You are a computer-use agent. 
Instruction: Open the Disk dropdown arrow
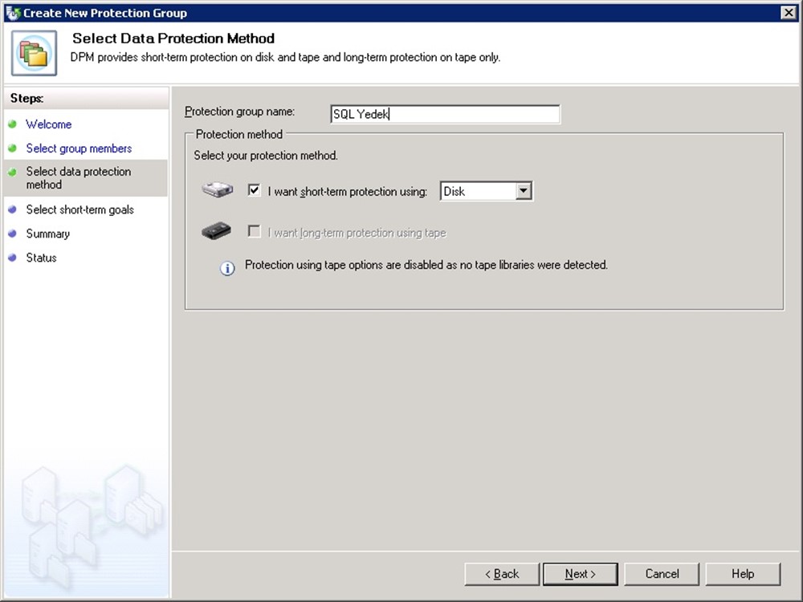[x=524, y=191]
